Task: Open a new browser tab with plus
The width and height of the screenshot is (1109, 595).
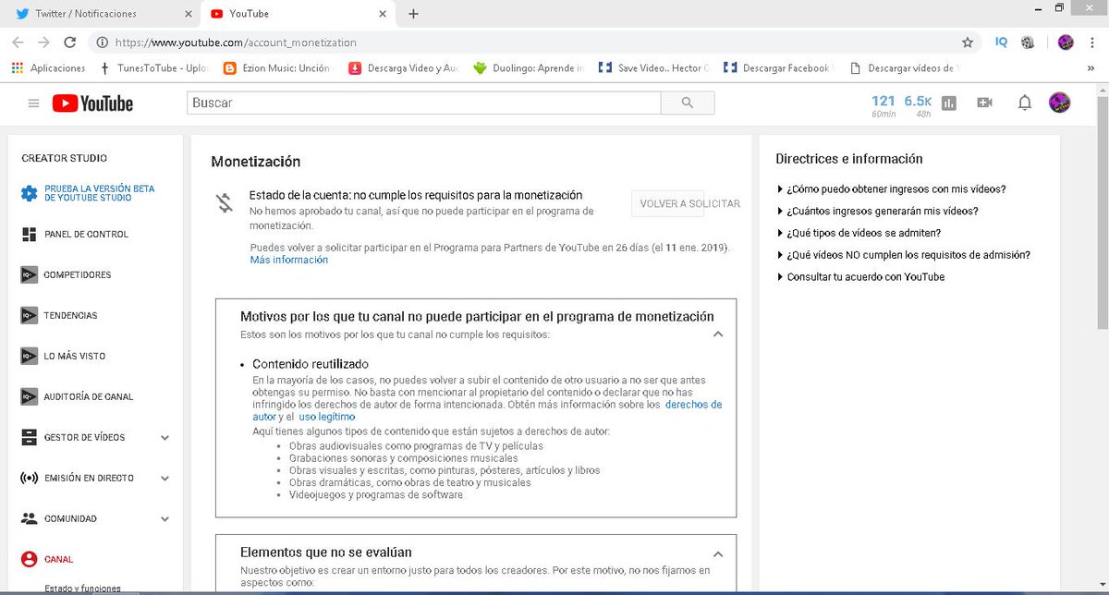Action: point(413,14)
